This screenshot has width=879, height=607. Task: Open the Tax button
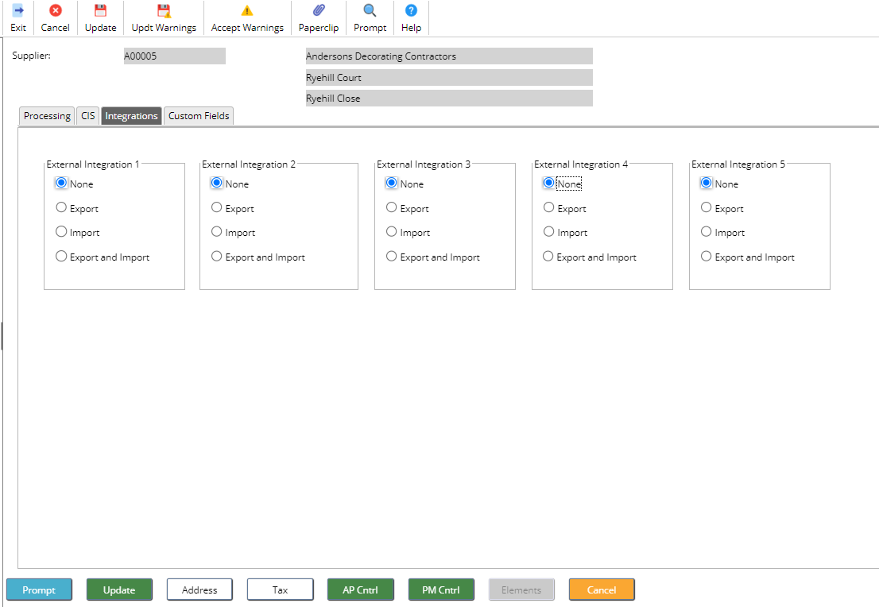pos(281,590)
